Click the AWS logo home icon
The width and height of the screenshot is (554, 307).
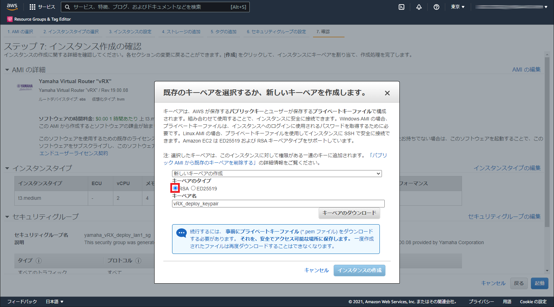(x=12, y=7)
